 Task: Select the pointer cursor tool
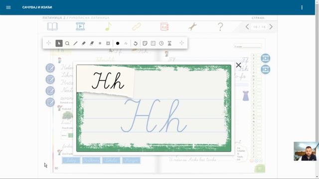pos(59,43)
